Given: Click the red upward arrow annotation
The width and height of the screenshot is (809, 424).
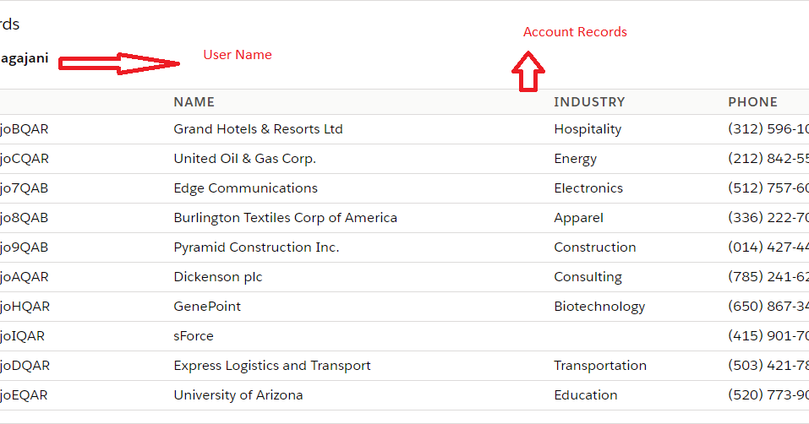Looking at the screenshot, I should [x=528, y=73].
